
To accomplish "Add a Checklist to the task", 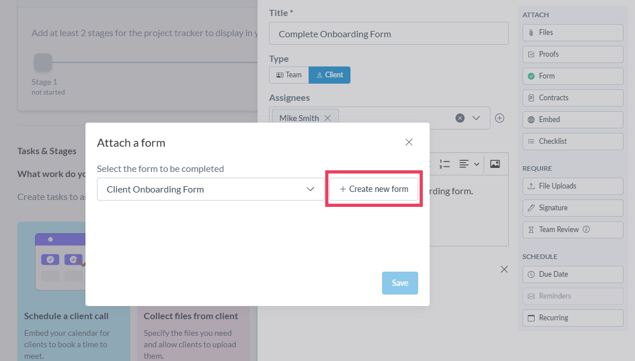I will [x=572, y=142].
